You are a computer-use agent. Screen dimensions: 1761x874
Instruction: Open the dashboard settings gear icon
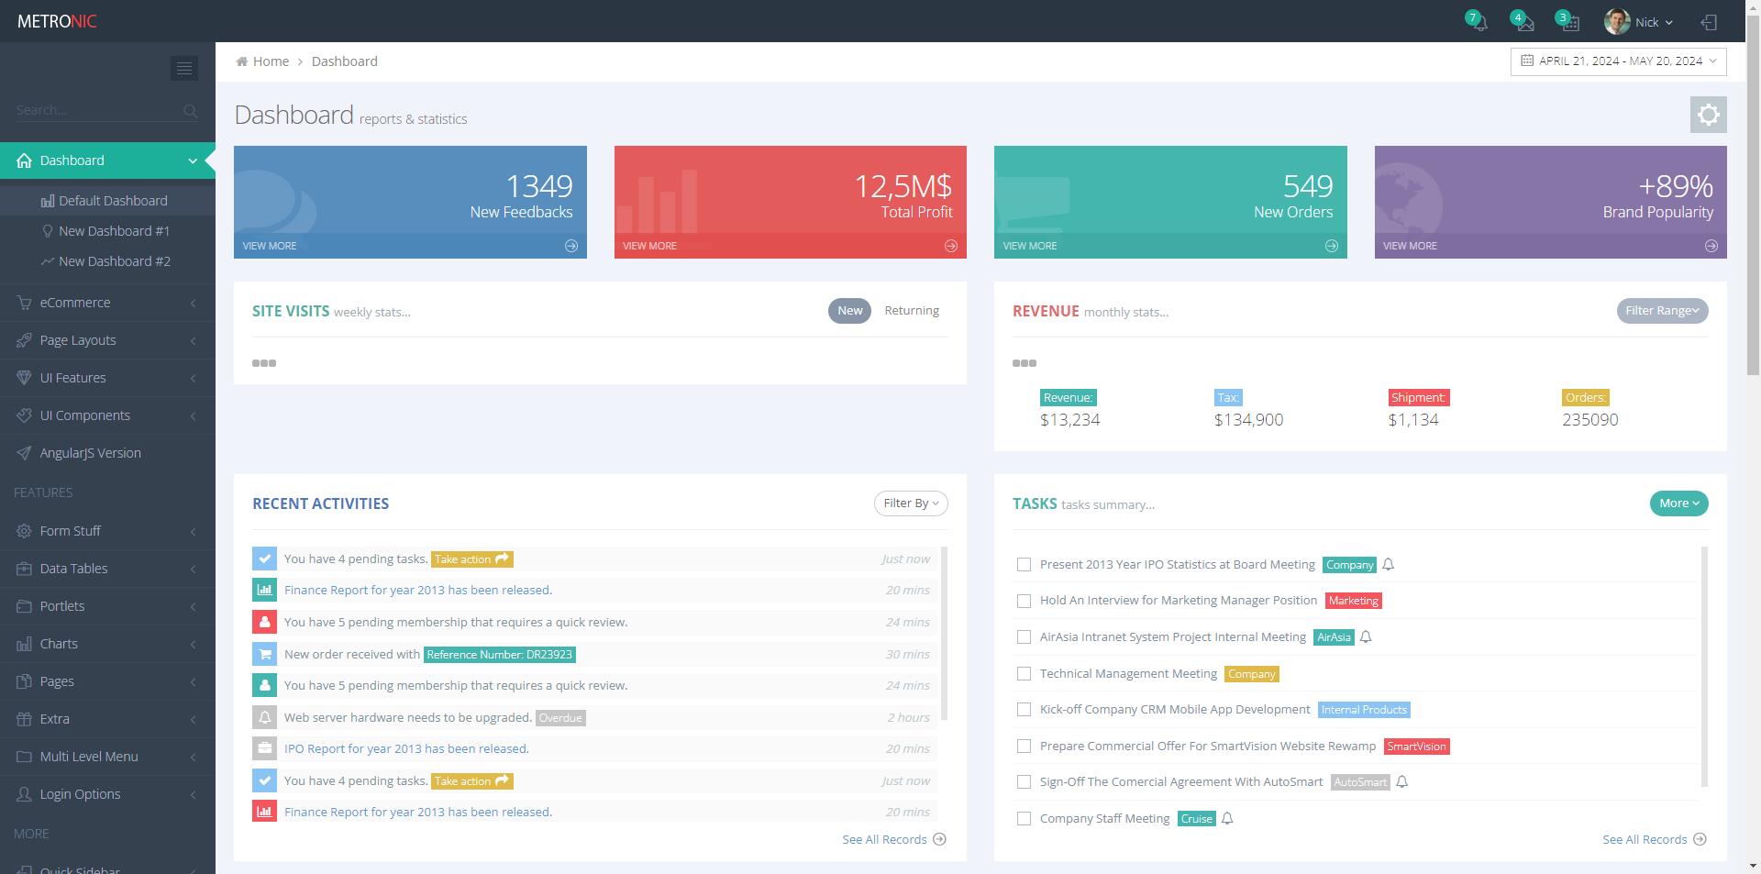tap(1708, 115)
